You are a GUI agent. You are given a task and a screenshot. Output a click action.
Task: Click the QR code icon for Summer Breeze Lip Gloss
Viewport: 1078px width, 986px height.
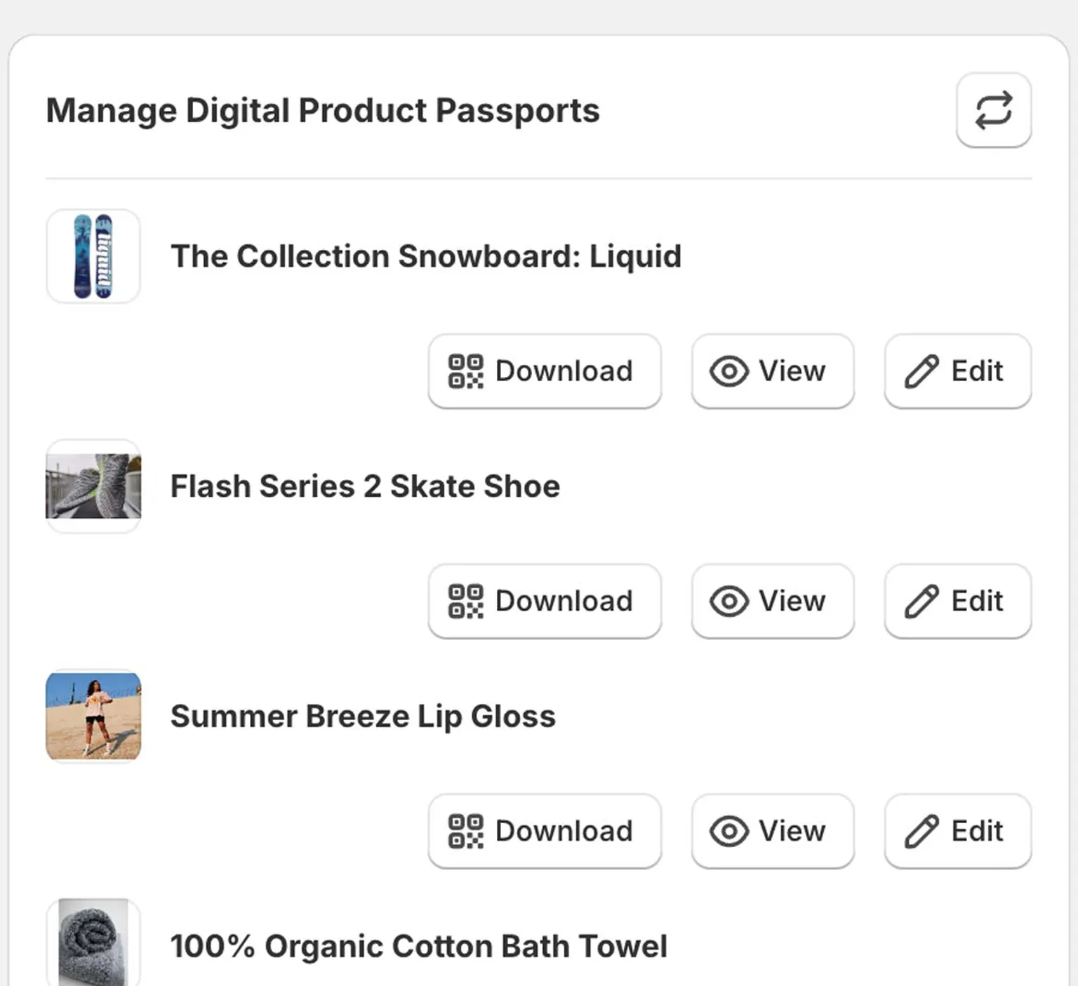click(x=465, y=830)
